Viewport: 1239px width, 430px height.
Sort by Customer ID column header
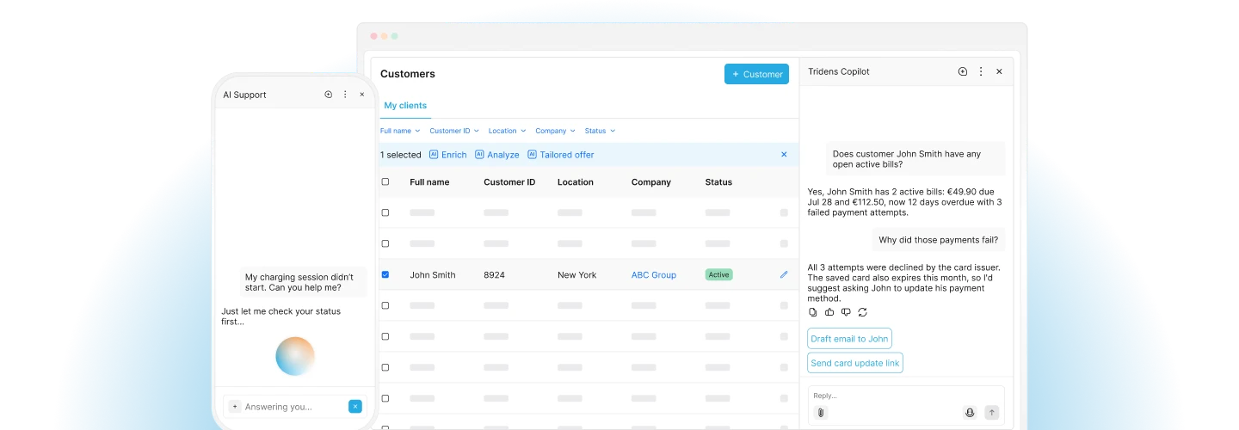(x=509, y=182)
